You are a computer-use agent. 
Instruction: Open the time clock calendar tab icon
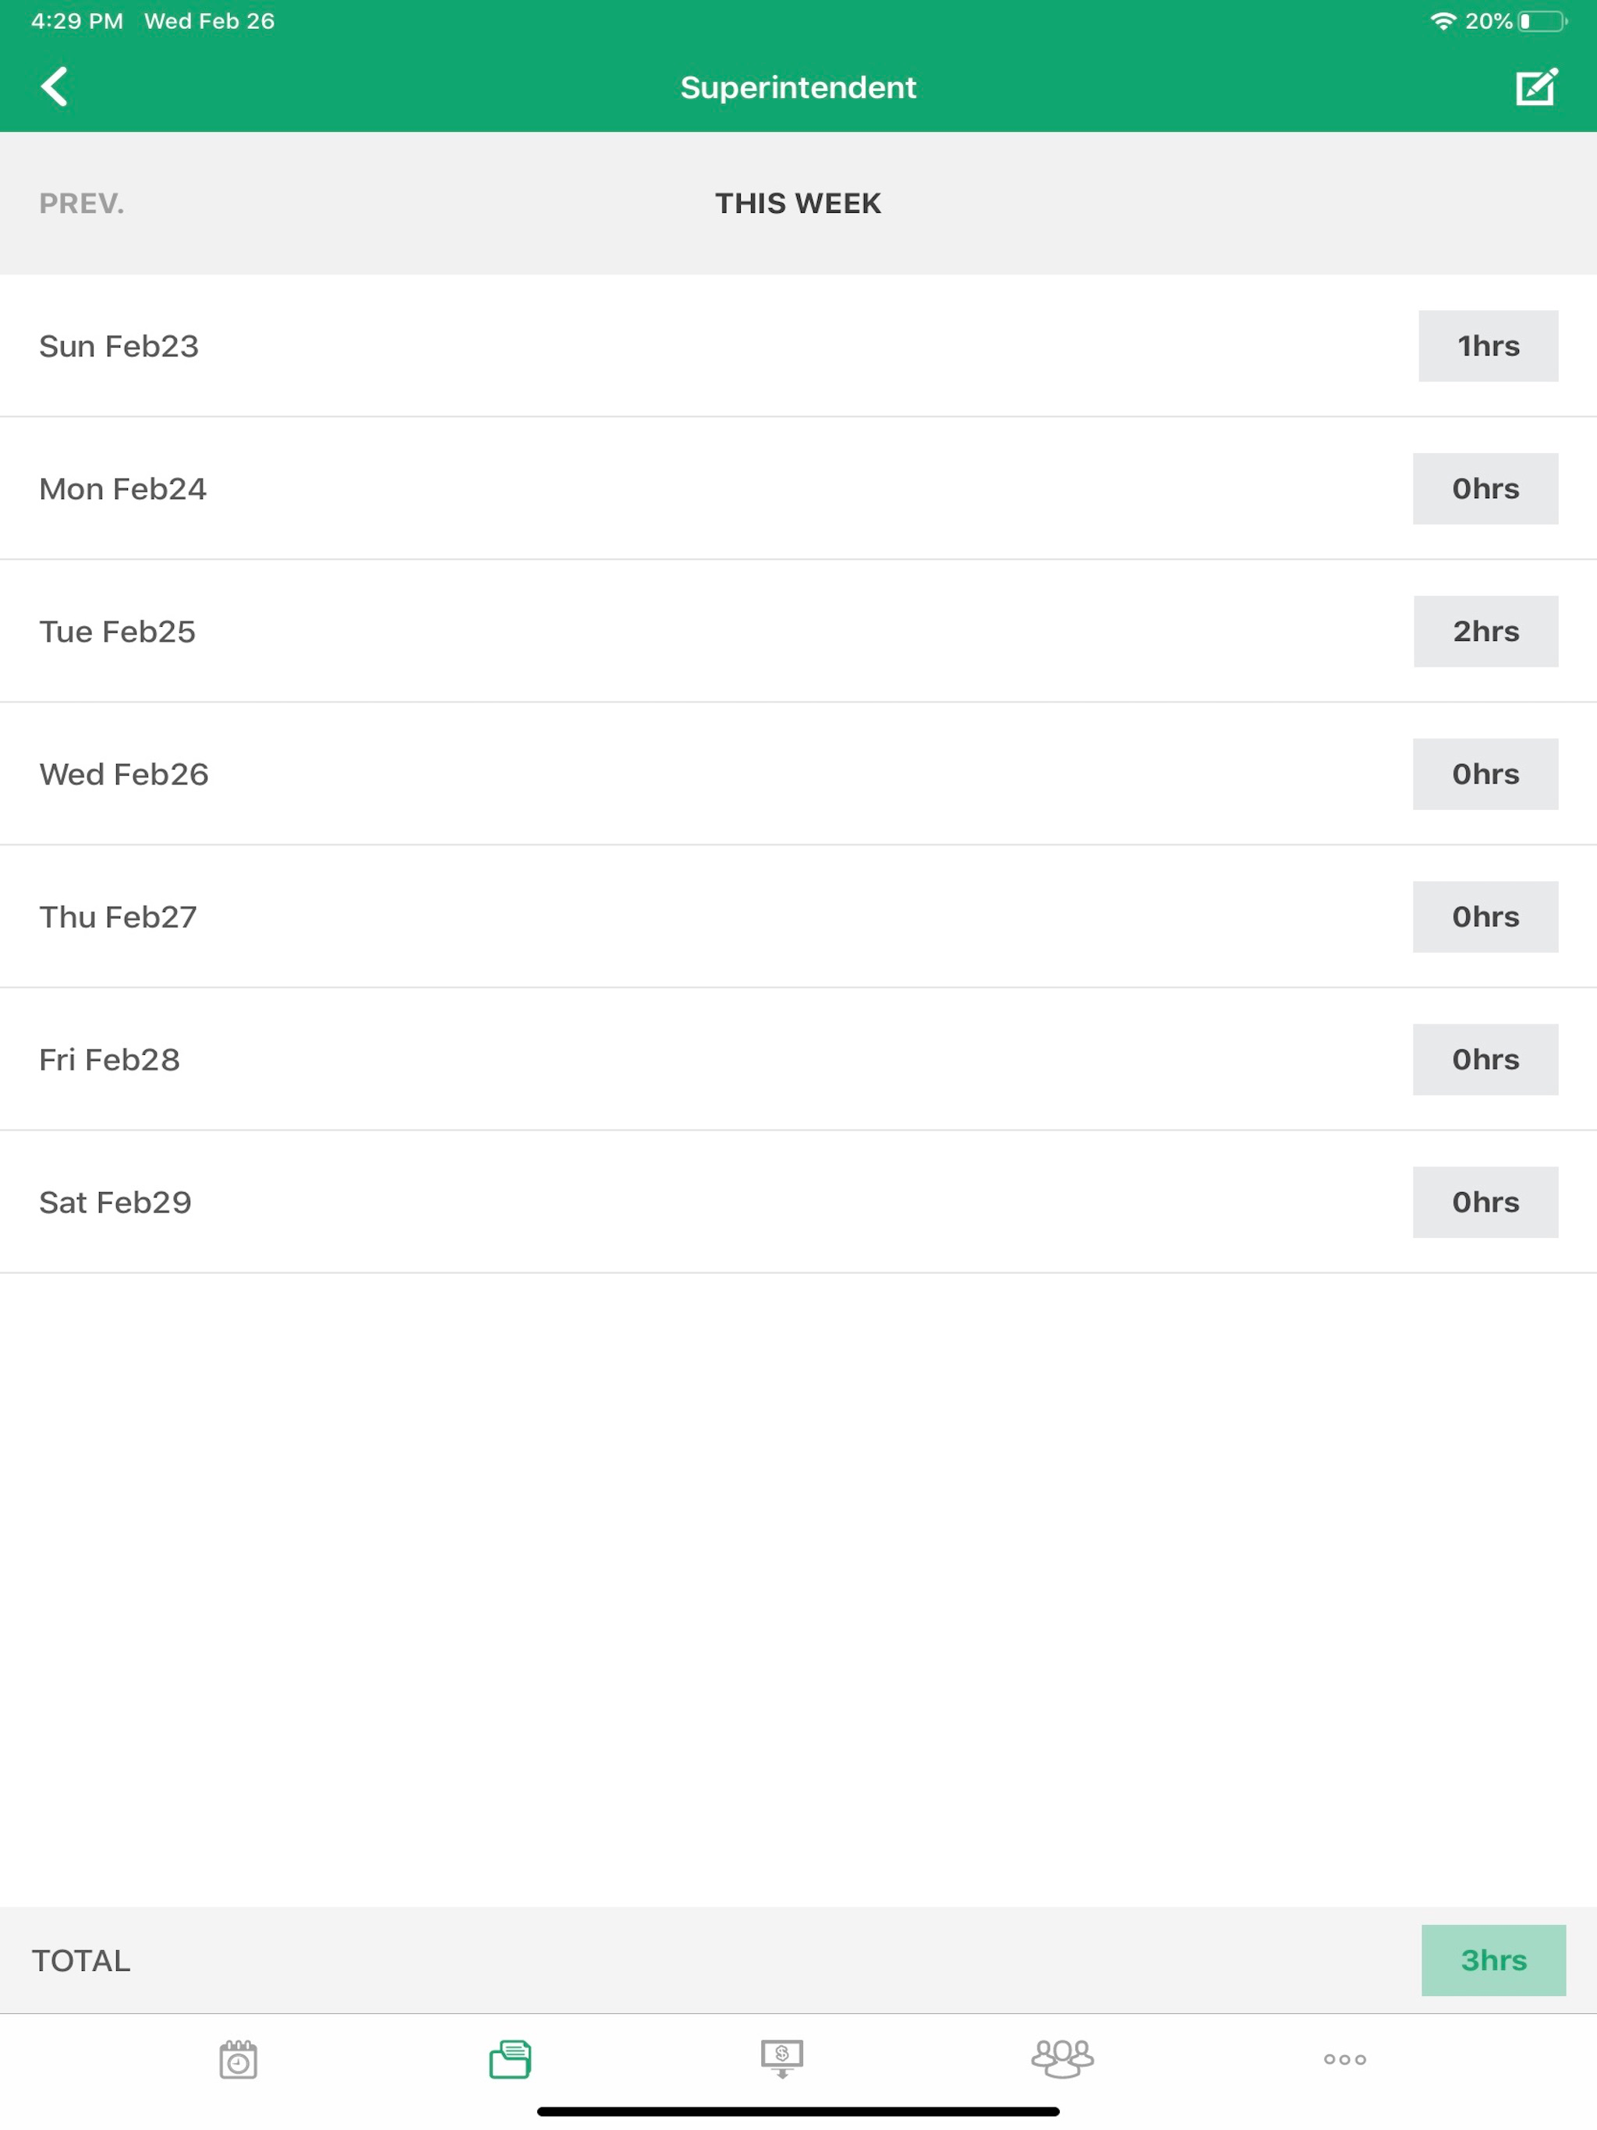coord(238,2059)
